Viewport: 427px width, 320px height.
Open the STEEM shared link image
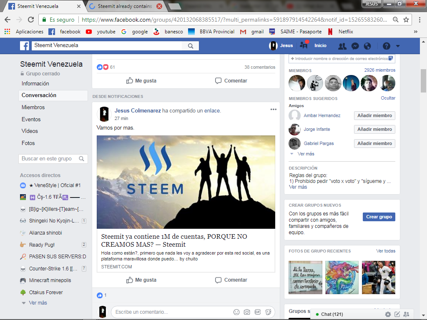coord(186,182)
